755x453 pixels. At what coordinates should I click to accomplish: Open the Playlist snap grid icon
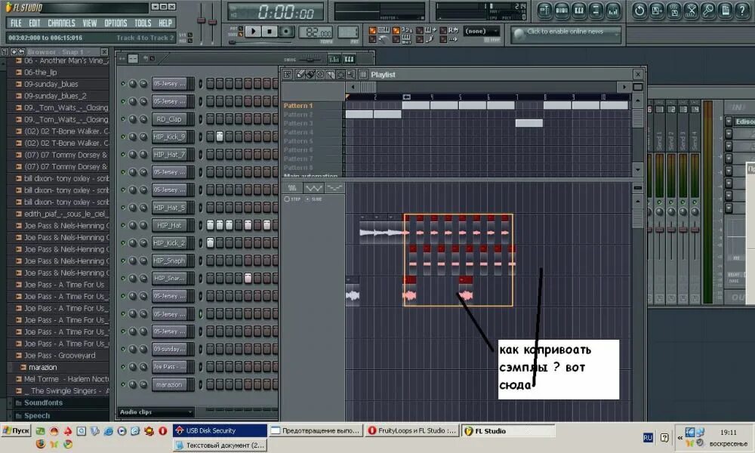(364, 74)
